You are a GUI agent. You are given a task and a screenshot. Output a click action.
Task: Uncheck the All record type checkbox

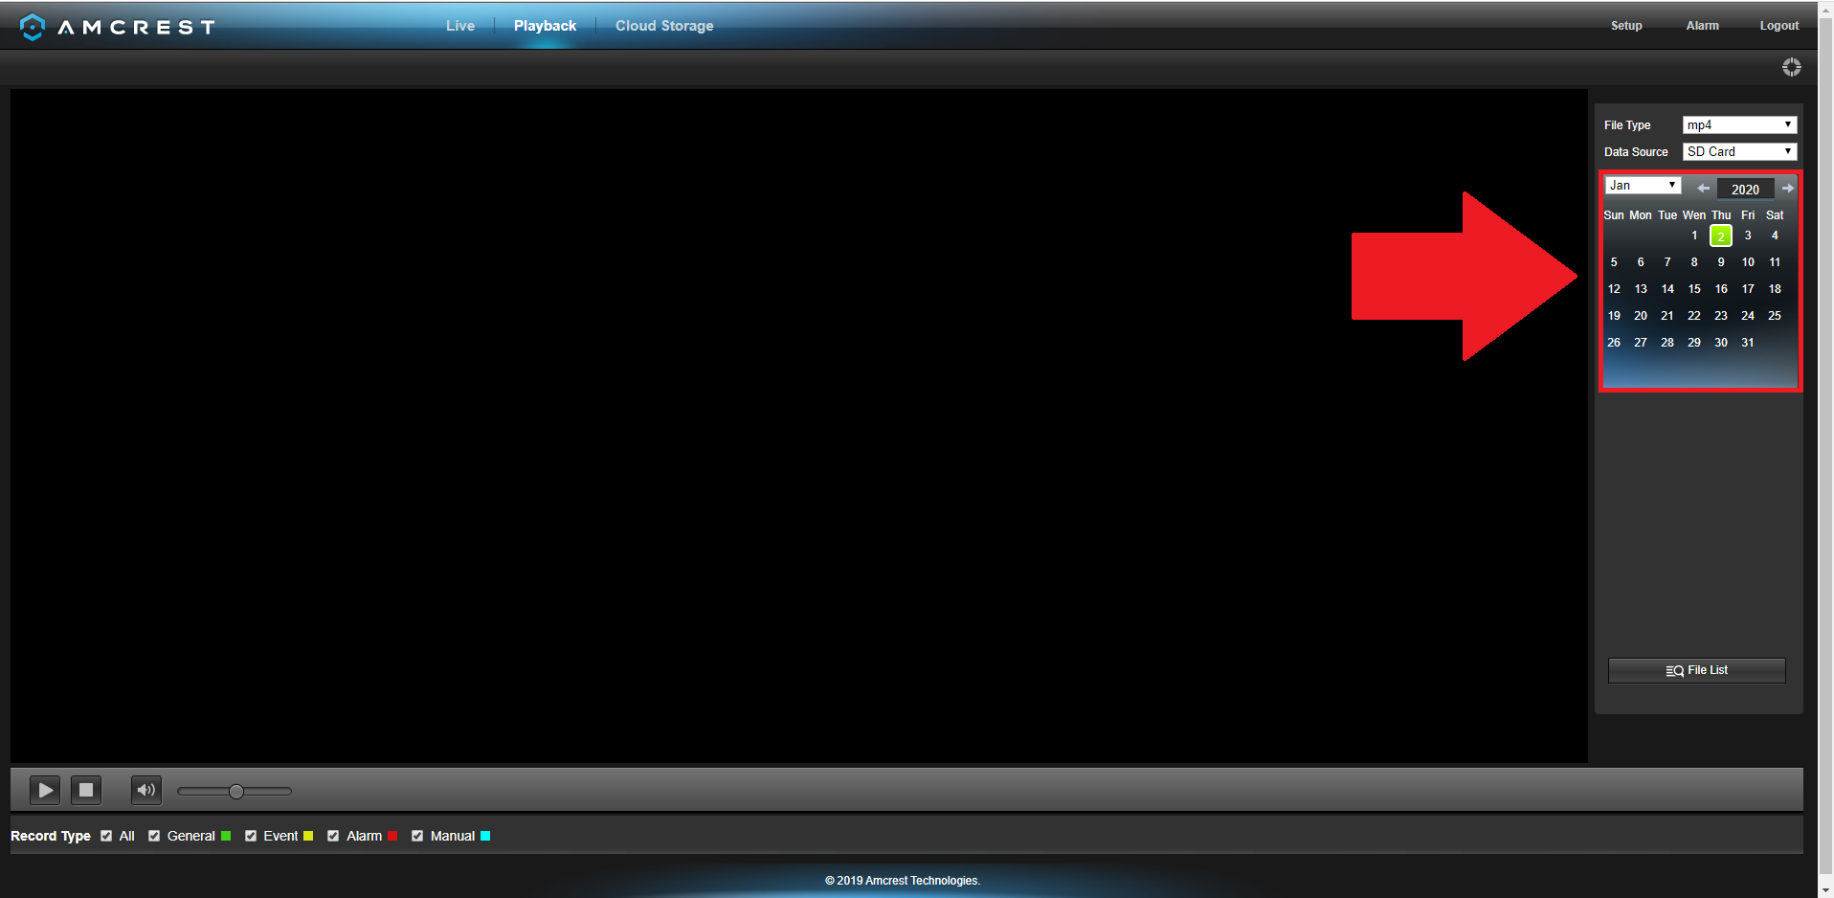click(106, 836)
